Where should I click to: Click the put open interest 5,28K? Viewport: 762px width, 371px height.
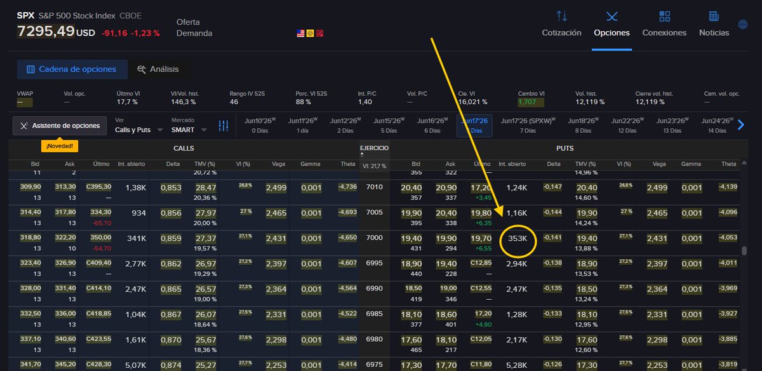pos(517,365)
